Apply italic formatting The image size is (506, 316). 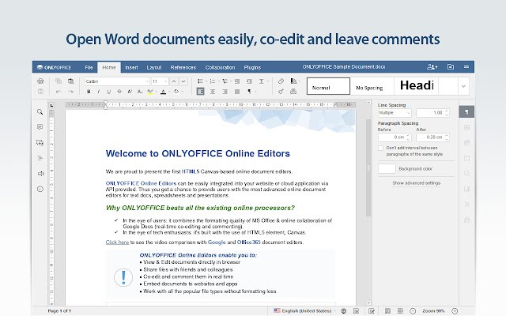pyautogui.click(x=99, y=92)
